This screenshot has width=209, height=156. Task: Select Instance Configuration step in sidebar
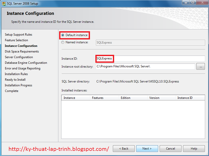point(21,46)
